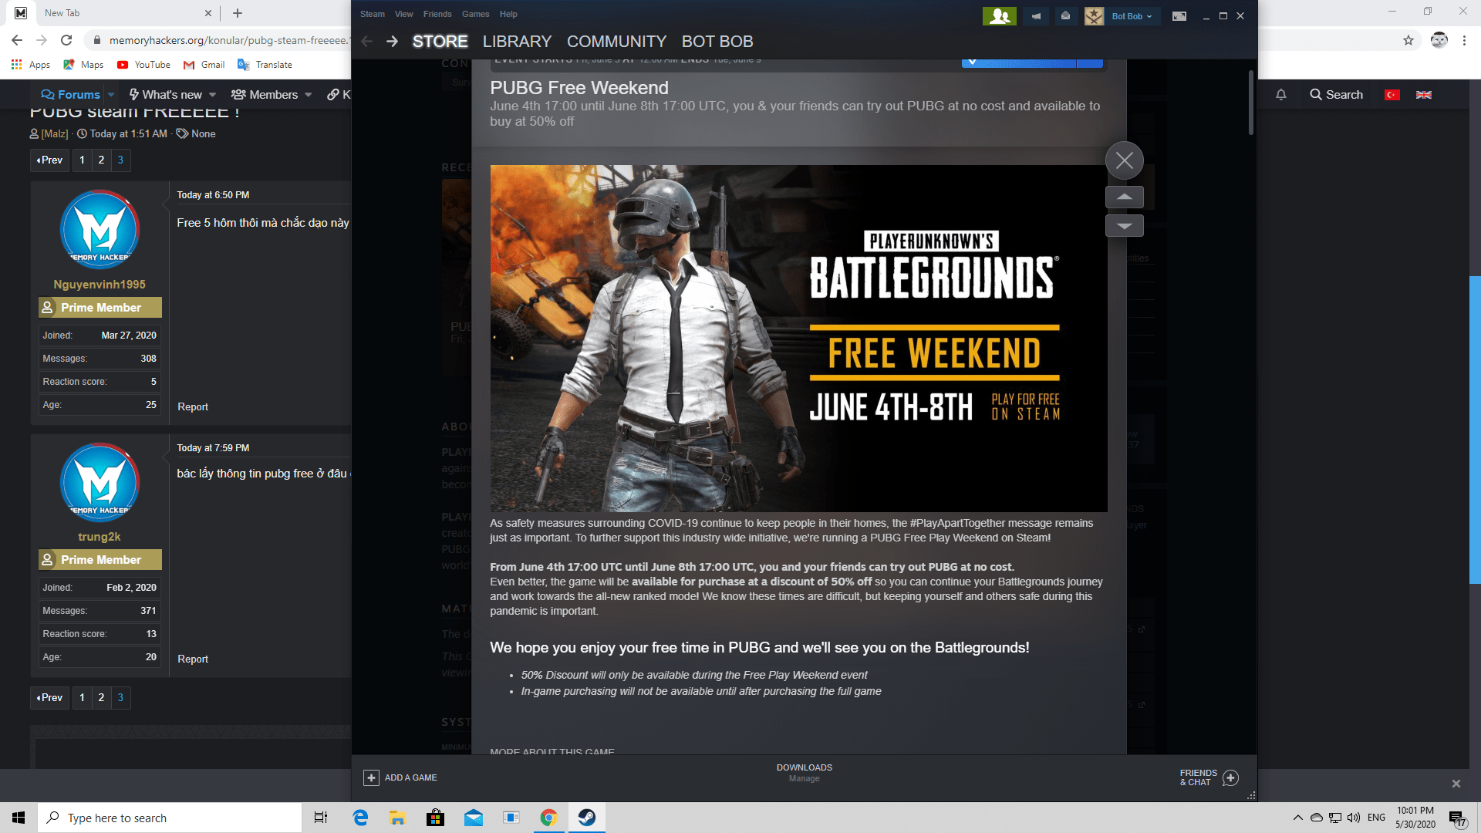Report trung2k's post

point(193,659)
